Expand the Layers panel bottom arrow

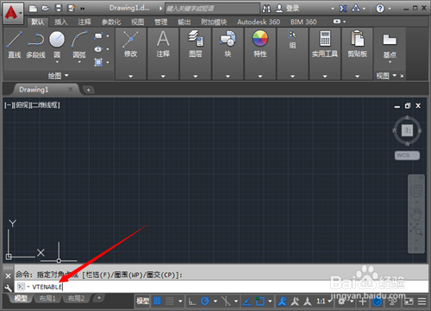[196, 76]
